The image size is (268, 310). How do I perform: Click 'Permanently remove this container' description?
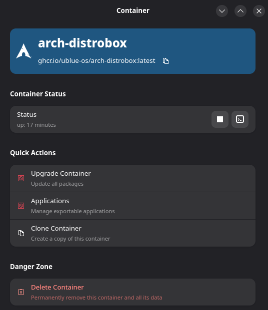pos(96,298)
